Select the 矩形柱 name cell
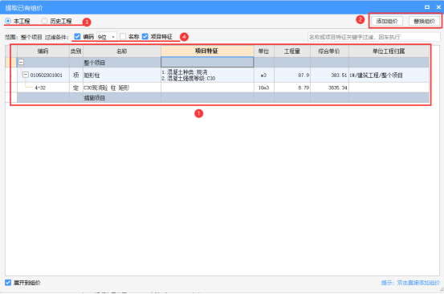The width and height of the screenshot is (444, 294). click(x=122, y=75)
